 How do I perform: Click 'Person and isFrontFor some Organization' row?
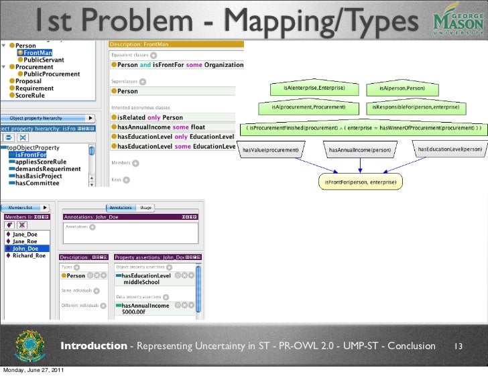(177, 65)
